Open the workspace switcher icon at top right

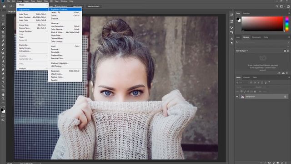point(281,6)
